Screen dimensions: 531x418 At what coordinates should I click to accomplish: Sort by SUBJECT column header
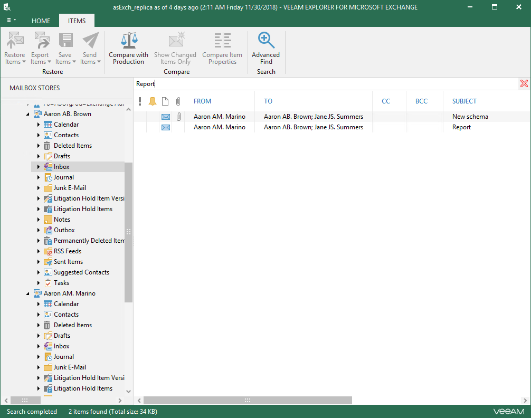point(464,101)
